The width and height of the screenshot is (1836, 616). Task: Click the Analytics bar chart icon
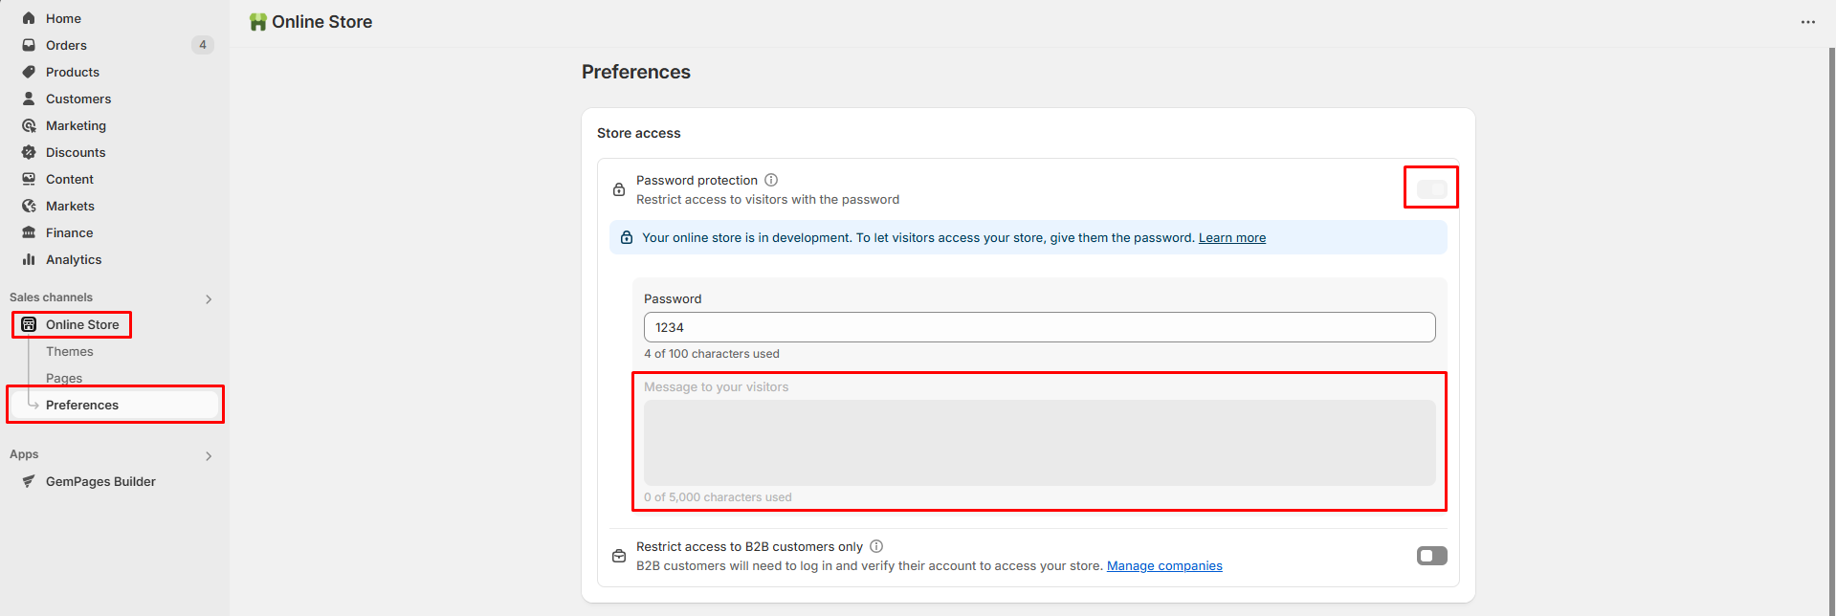[x=29, y=259]
